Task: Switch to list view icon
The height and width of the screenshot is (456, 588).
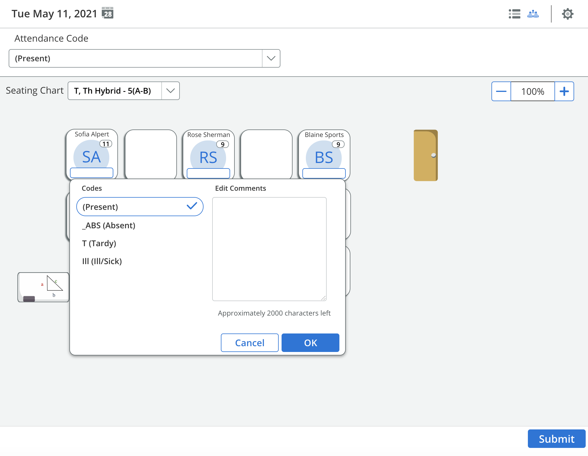Action: (x=514, y=14)
